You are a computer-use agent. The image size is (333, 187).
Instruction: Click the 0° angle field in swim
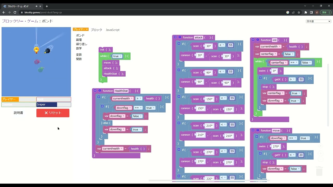tap(274, 71)
